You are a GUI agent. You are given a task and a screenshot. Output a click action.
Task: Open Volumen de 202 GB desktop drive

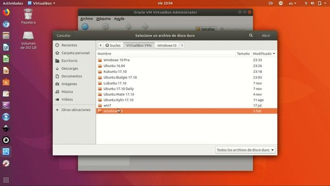(x=28, y=40)
